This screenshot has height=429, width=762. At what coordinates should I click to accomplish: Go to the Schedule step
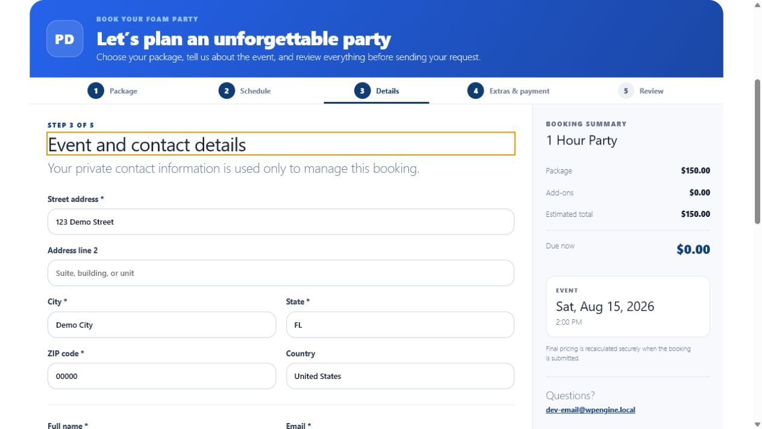click(245, 91)
